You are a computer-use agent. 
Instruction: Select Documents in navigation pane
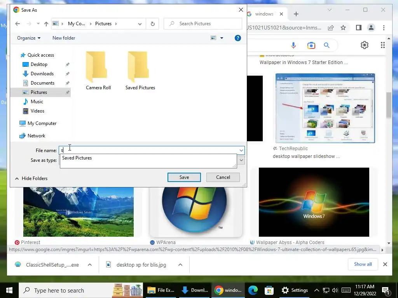click(38, 83)
